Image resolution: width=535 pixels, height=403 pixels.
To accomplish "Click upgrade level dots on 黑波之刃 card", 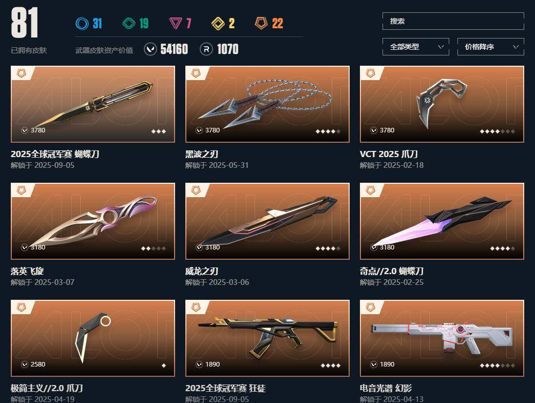I will click(328, 131).
